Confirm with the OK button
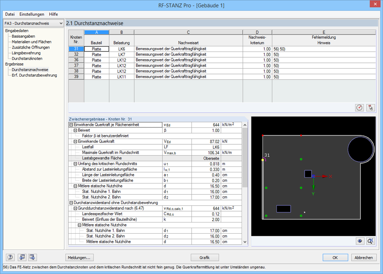The height and width of the screenshot is (274, 383). click(335, 258)
